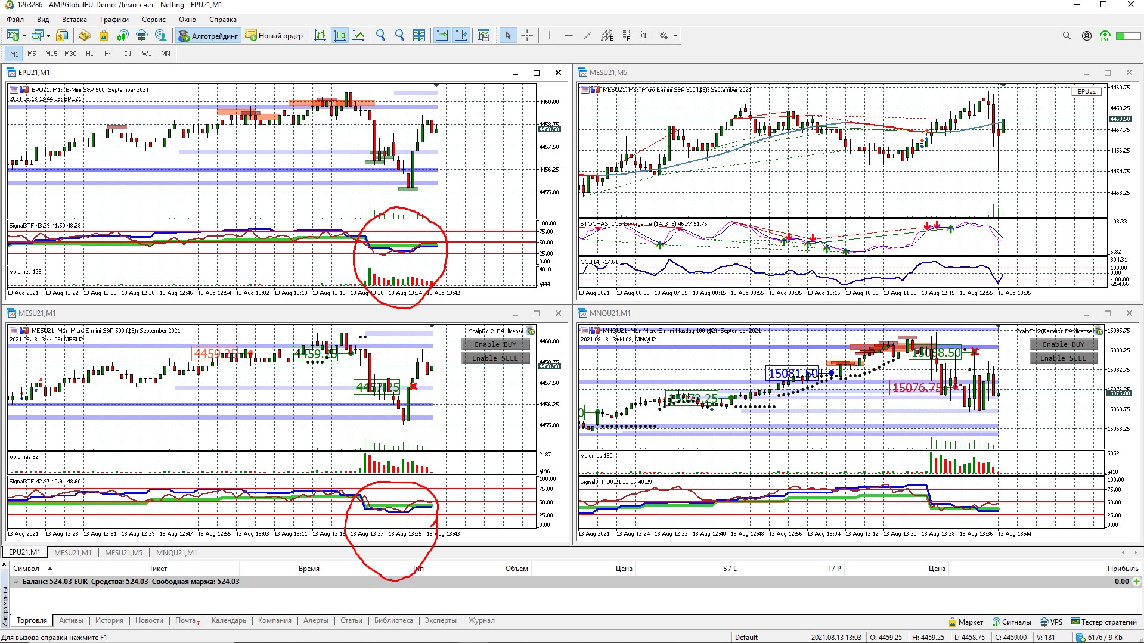This screenshot has width=1144, height=643.
Task: Click the Новый ордер toolbar button
Action: (x=274, y=36)
